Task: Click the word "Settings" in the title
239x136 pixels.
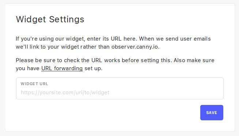Action: tap(67, 19)
